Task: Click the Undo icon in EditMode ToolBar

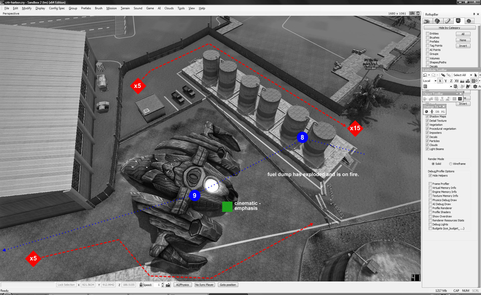Action: pos(425,75)
